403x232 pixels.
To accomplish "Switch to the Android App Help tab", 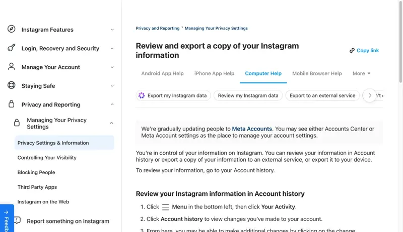I will [x=162, y=73].
